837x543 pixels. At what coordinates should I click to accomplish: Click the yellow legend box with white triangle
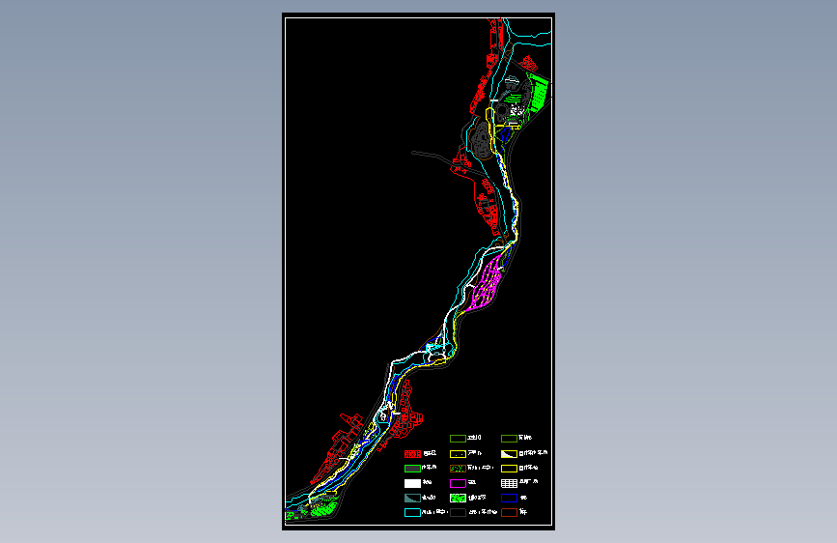point(509,454)
